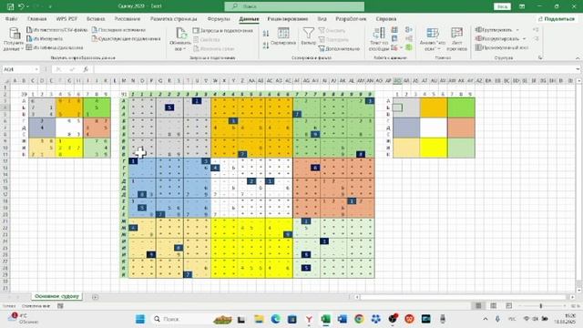Click Subtotal (Промежуточный итог)
This screenshot has height=328, width=583.
[x=502, y=47]
